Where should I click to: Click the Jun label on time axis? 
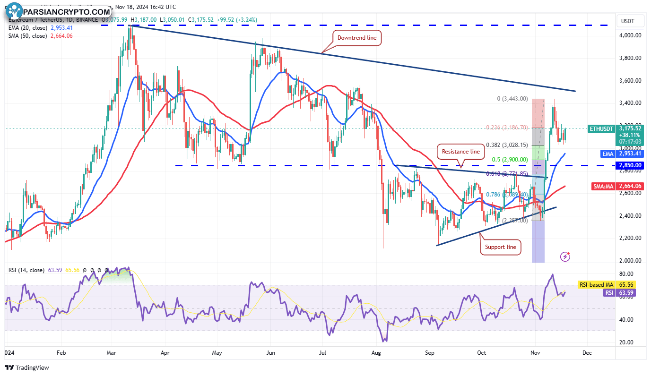click(271, 352)
